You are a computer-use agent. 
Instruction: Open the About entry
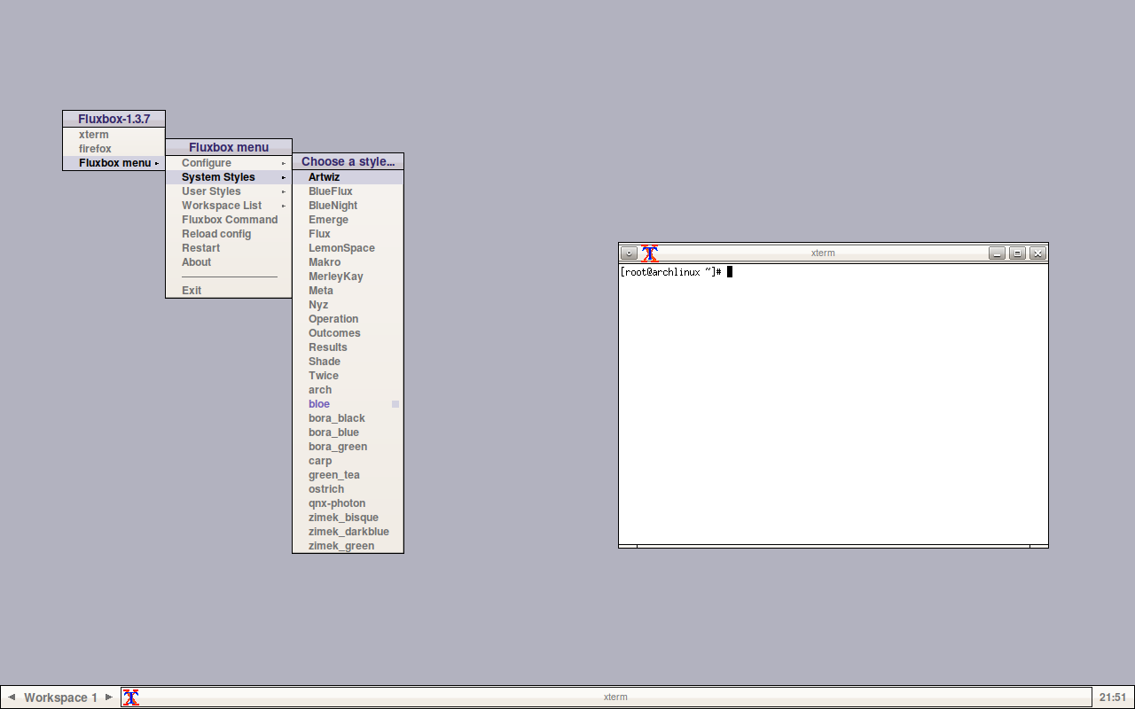click(229, 262)
